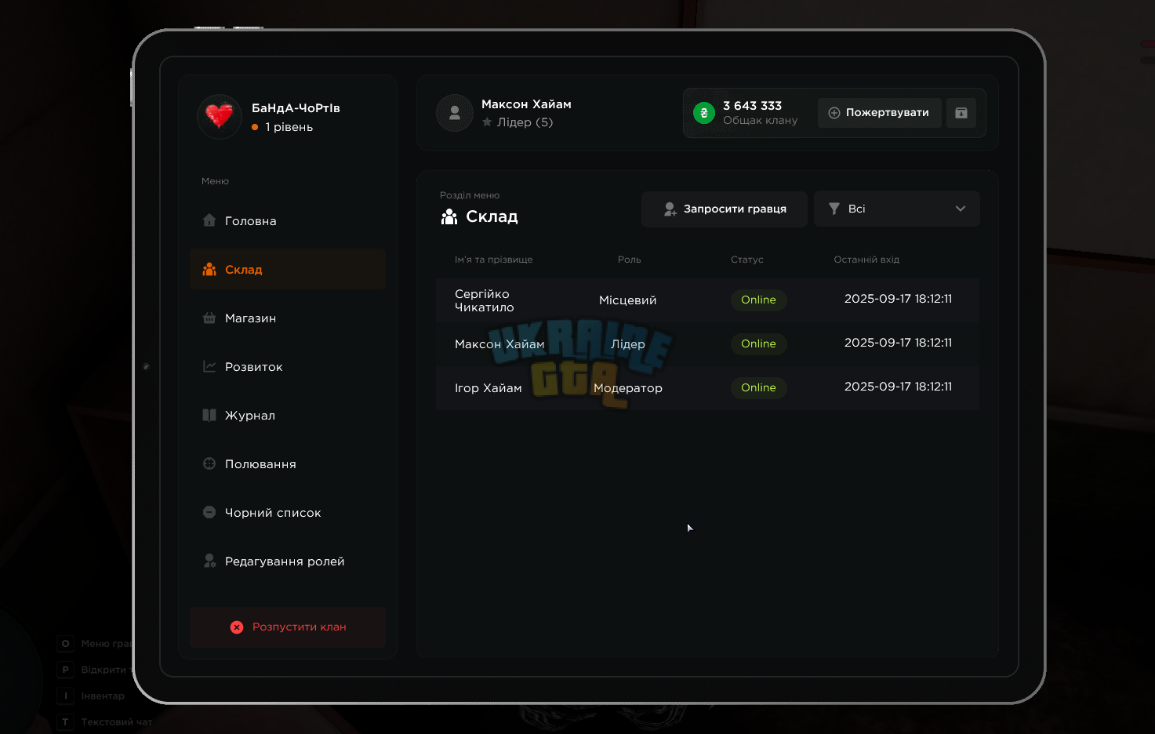Expand the filter dropdown chevron
The height and width of the screenshot is (734, 1155).
[x=961, y=209]
